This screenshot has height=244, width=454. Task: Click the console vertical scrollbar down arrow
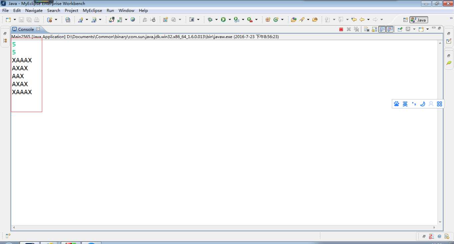click(x=440, y=222)
